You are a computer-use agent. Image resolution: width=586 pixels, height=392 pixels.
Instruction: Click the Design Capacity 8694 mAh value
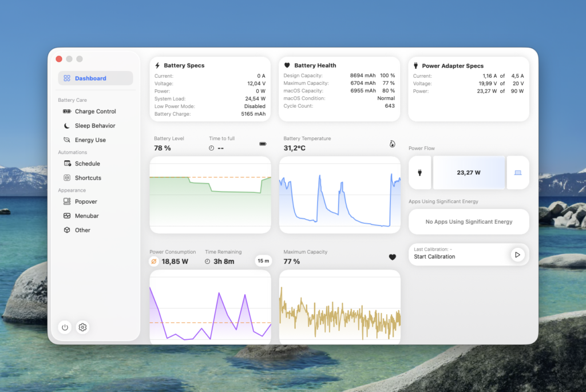click(x=363, y=76)
